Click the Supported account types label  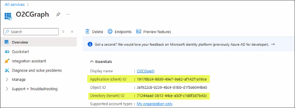112,104
